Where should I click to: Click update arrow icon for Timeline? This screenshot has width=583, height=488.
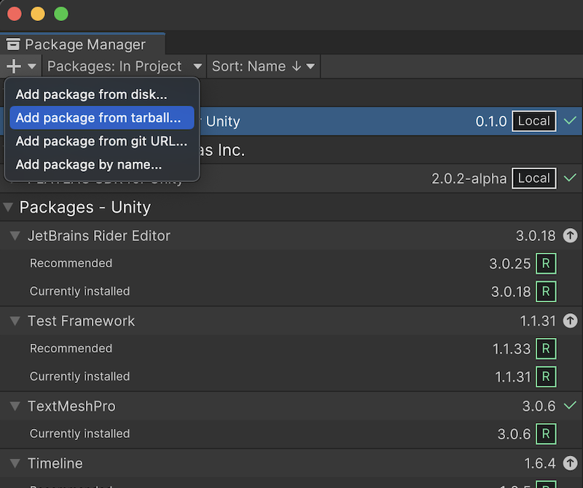570,463
